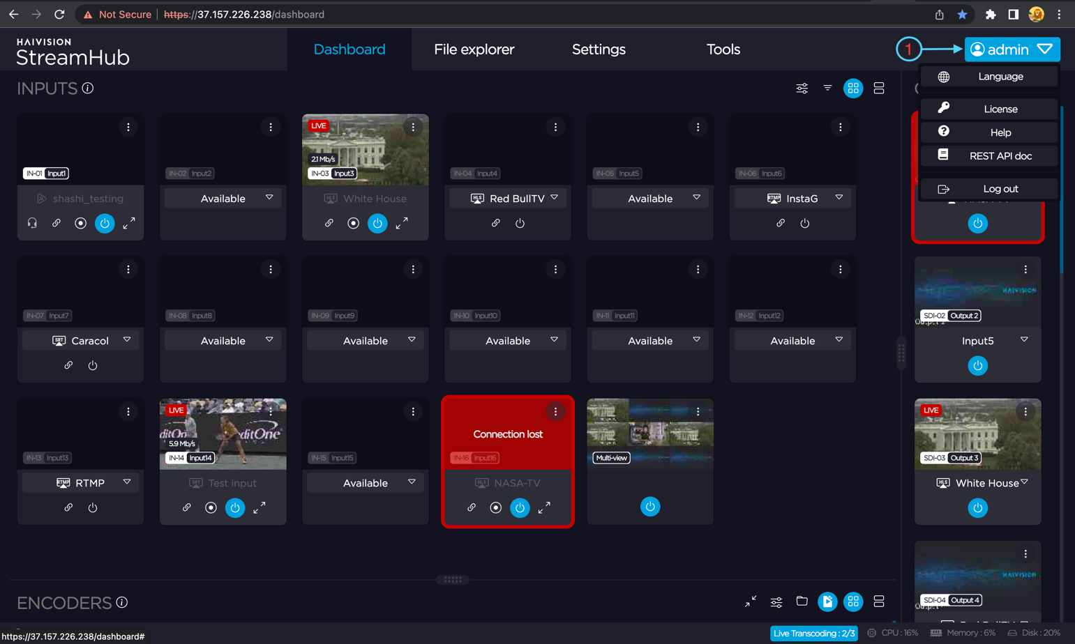Switch inputs to list view layout

click(x=878, y=89)
